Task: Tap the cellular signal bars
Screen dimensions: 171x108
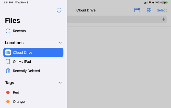Action: (146, 3)
